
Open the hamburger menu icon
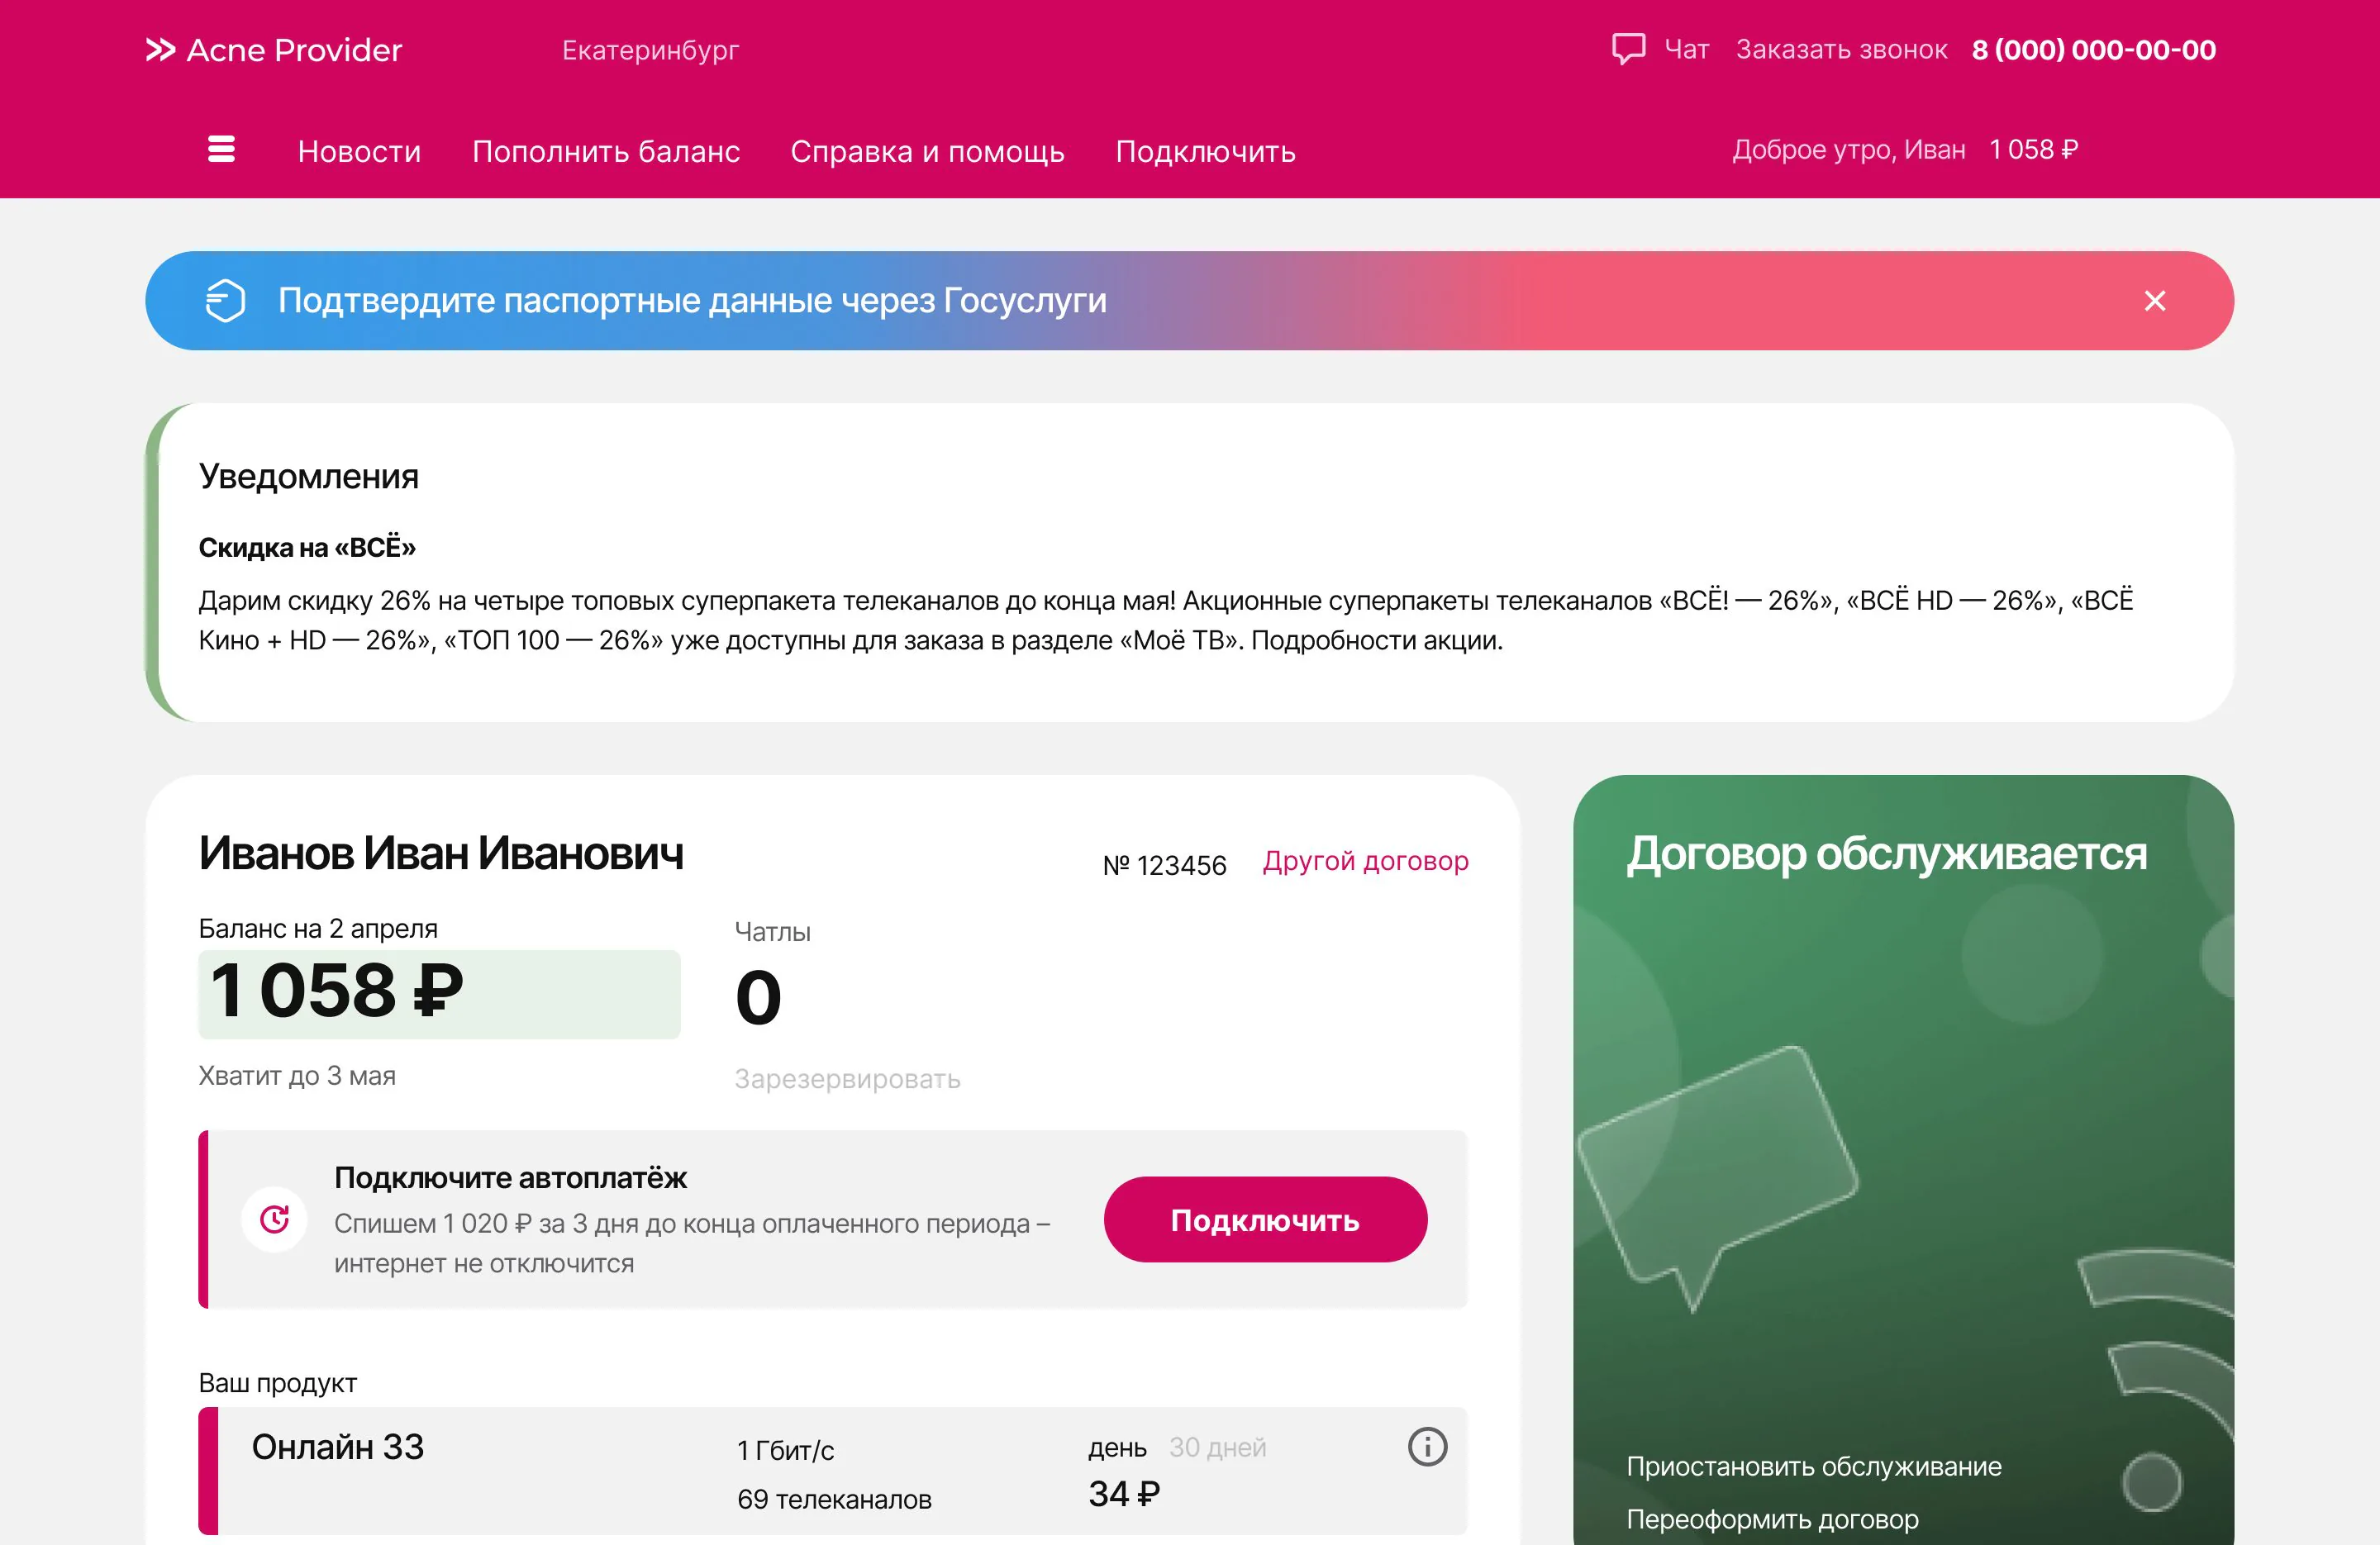pyautogui.click(x=221, y=150)
